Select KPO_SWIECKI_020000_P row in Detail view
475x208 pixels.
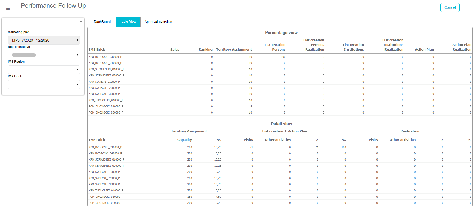tap(104, 178)
